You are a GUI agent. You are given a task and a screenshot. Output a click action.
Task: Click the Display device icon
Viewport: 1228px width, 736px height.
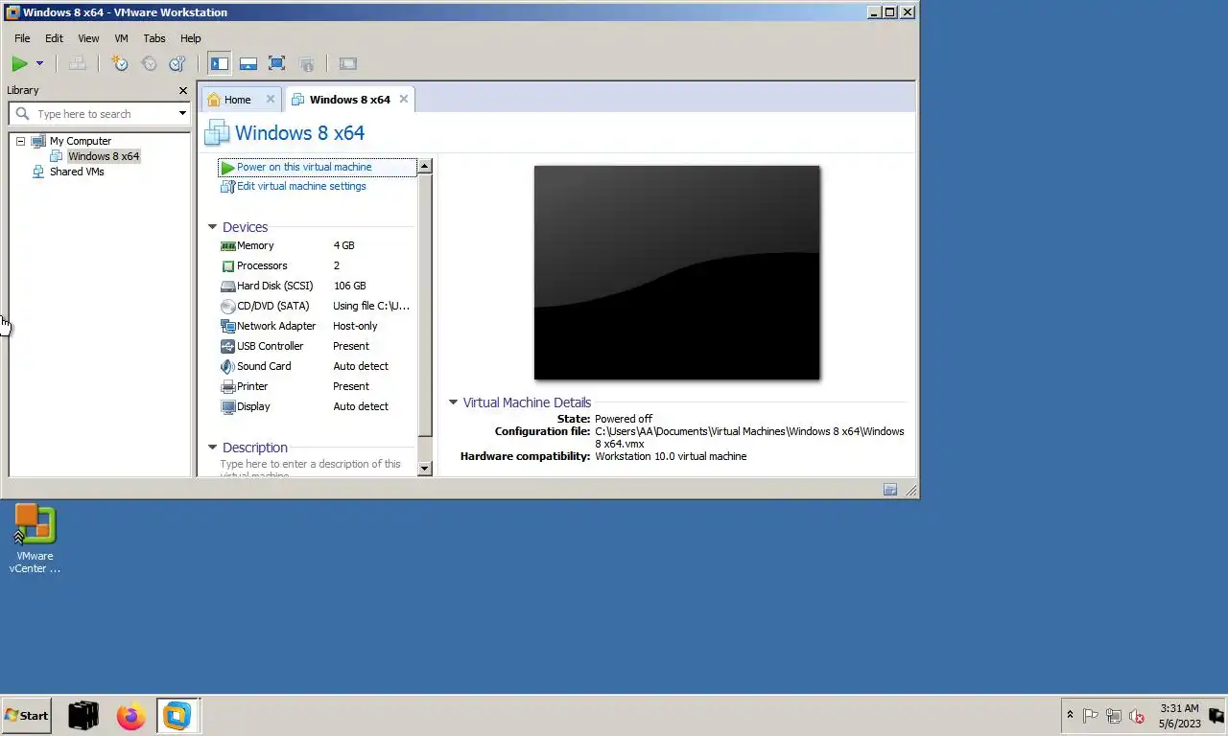227,407
